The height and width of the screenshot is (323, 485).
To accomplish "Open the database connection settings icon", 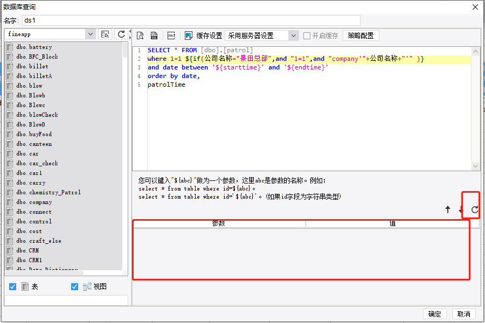I will click(105, 34).
